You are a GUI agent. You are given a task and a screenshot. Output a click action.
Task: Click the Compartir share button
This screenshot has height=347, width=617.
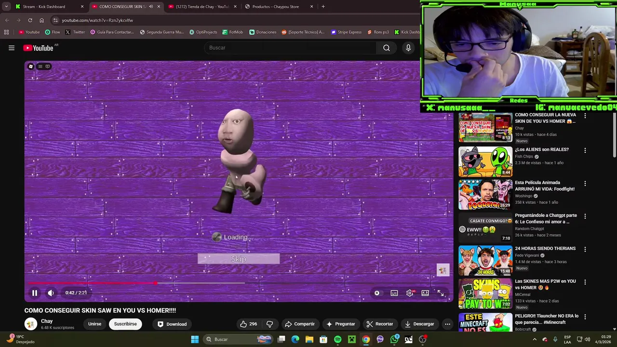[300, 324]
